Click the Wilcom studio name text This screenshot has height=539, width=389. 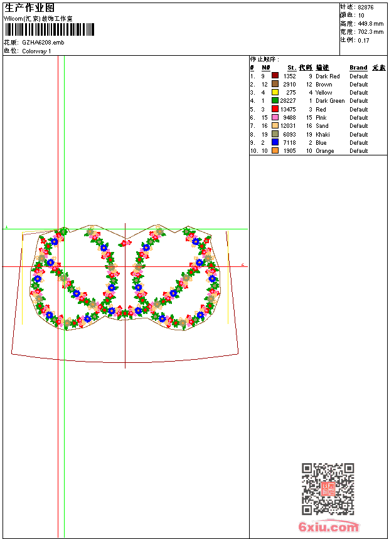[38, 19]
